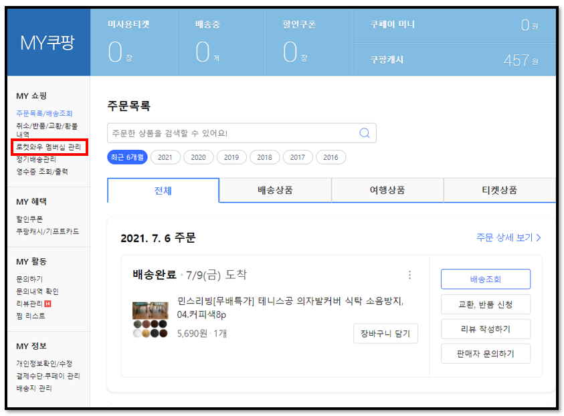
Task: Click the 장바구니 담기 button
Action: (385, 333)
